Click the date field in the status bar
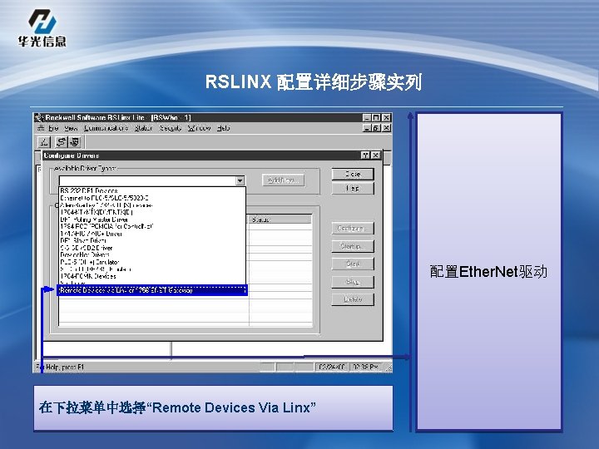 (332, 367)
